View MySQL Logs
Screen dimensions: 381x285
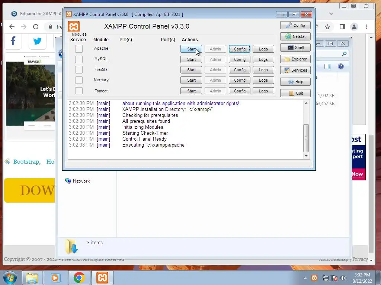(x=263, y=59)
